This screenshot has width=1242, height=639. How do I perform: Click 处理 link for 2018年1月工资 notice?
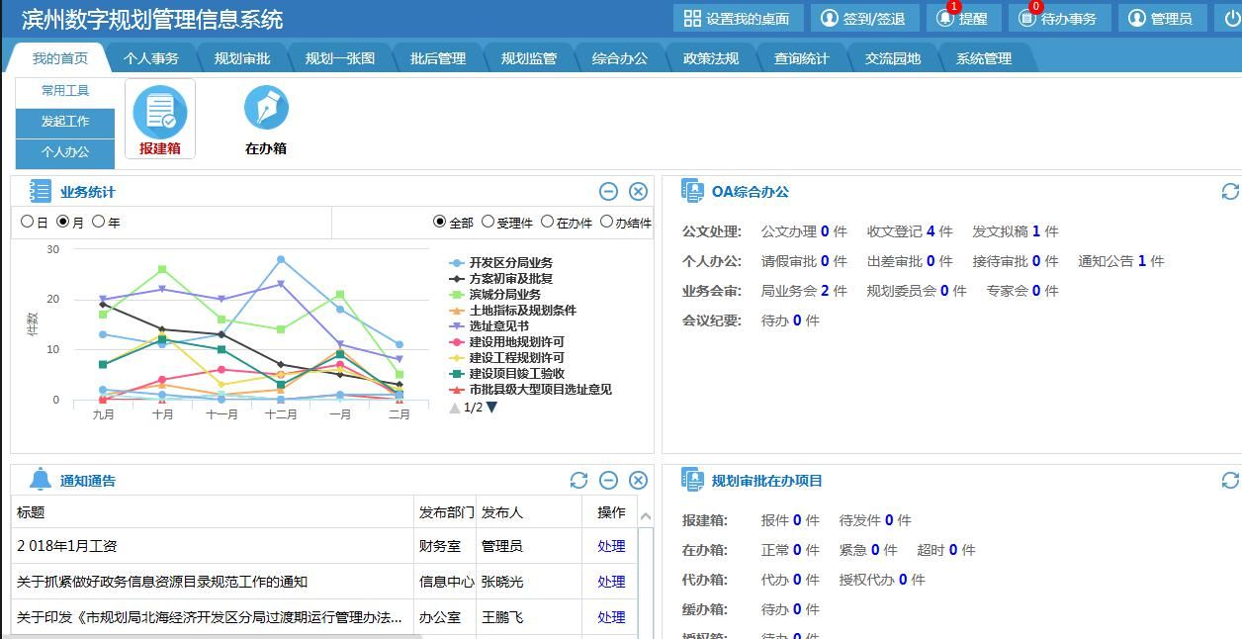tap(611, 546)
